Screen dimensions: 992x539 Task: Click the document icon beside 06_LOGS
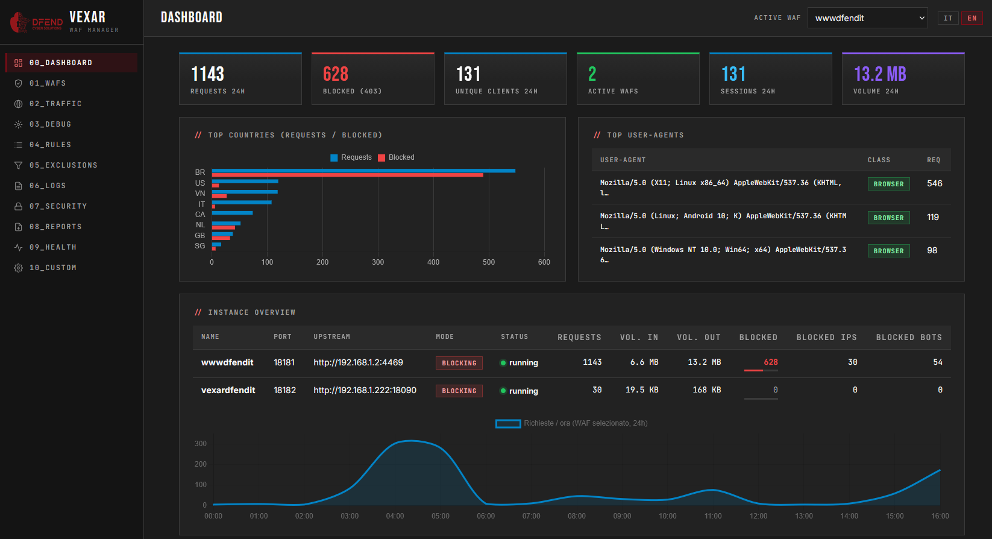(x=18, y=186)
